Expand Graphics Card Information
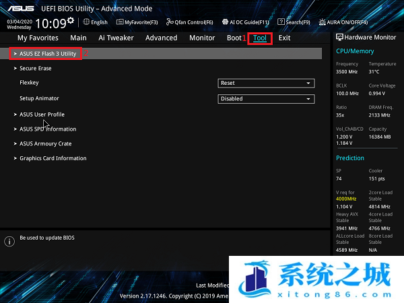404x303 pixels. click(53, 158)
